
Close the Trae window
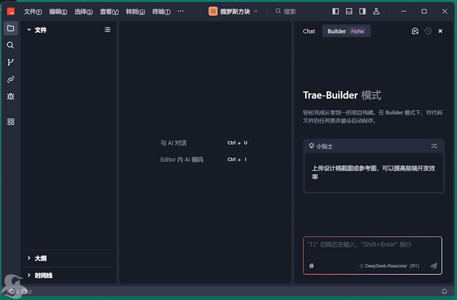point(445,11)
